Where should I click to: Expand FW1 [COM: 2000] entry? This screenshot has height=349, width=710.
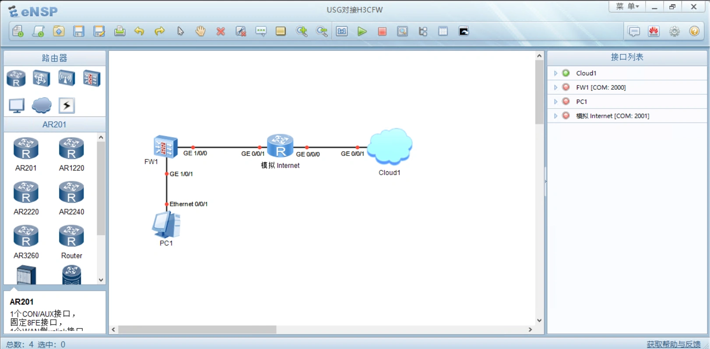(x=555, y=87)
